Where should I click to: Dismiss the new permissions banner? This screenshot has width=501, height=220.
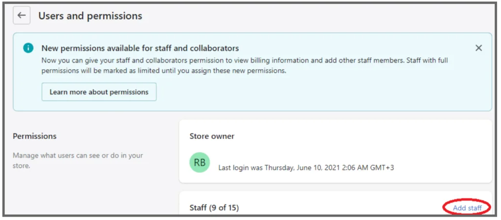point(478,48)
